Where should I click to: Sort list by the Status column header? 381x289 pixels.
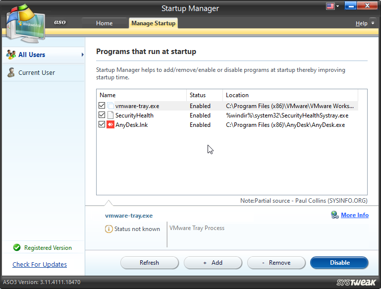198,95
